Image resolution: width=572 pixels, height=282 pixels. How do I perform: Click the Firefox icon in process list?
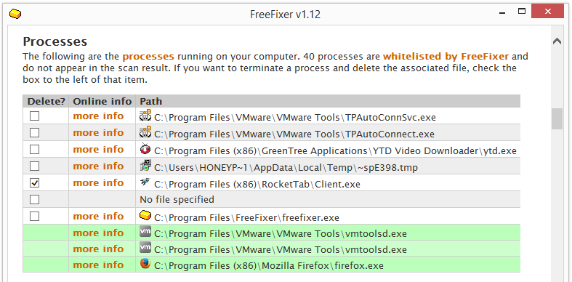tap(145, 264)
